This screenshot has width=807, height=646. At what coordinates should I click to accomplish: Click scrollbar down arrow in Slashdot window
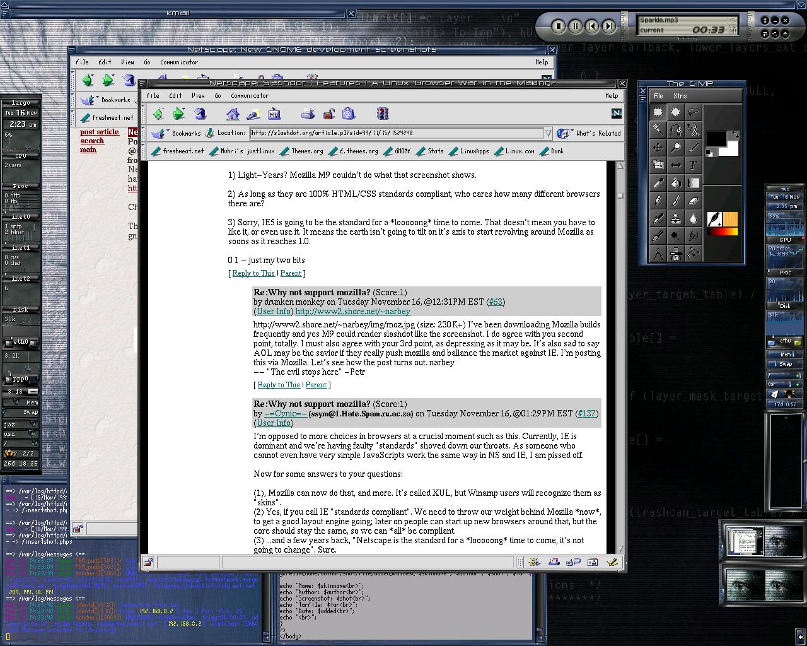coord(620,549)
